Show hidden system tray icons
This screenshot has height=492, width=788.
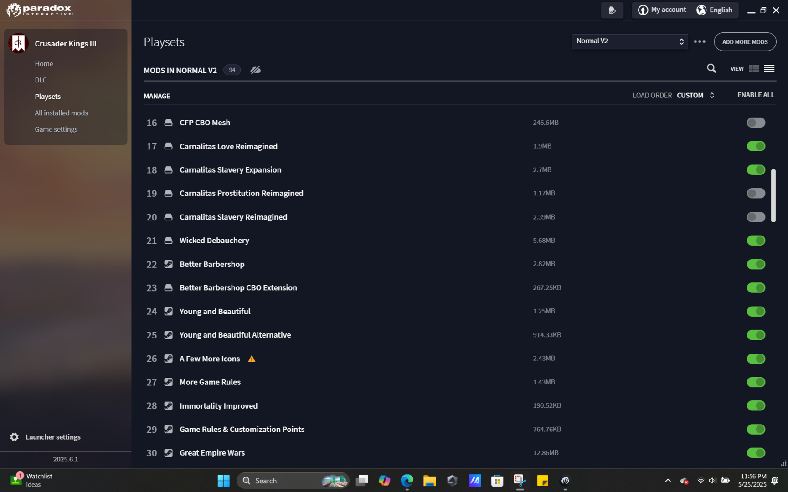pos(668,481)
